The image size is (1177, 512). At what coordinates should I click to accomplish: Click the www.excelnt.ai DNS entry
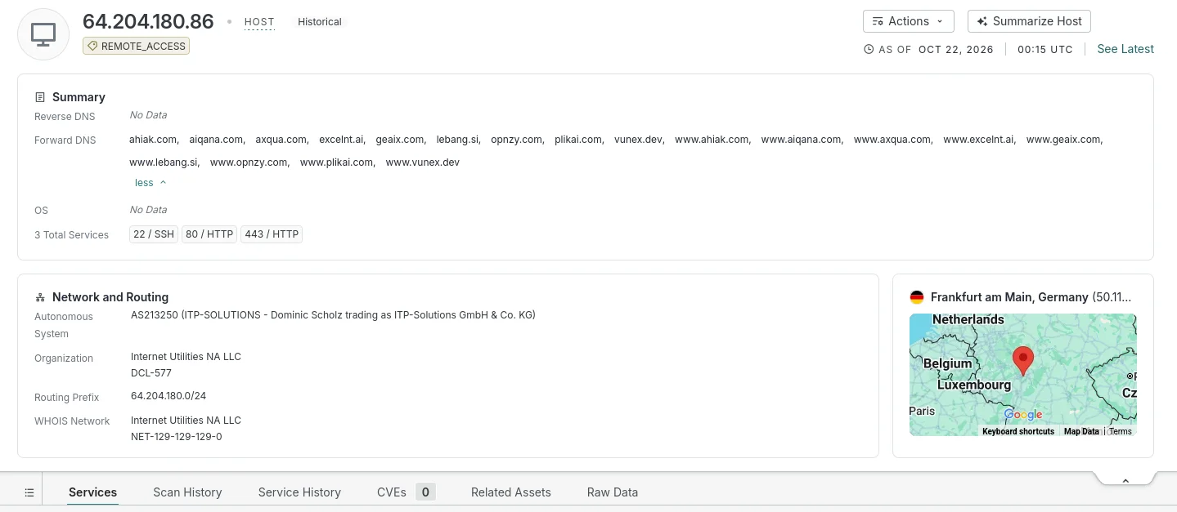(979, 140)
